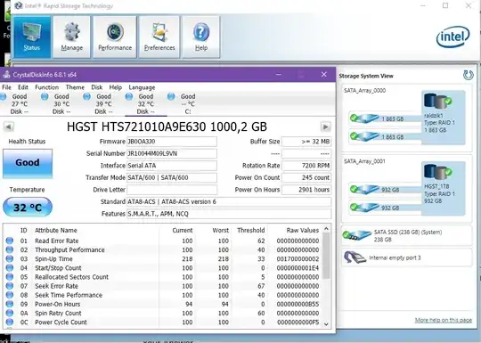
Task: Click the Standard ATA8-ACS field
Action: pyautogui.click(x=229, y=201)
